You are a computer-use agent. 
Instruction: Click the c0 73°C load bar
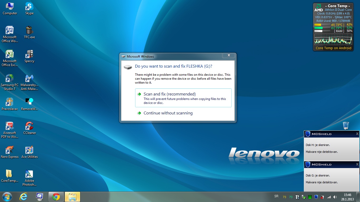(x=322, y=25)
